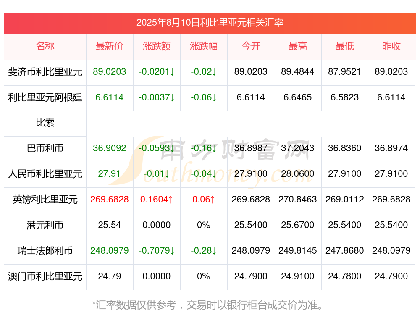This screenshot has height=318, width=420.
Task: Click the high value 89.4844
Action: [298, 71]
